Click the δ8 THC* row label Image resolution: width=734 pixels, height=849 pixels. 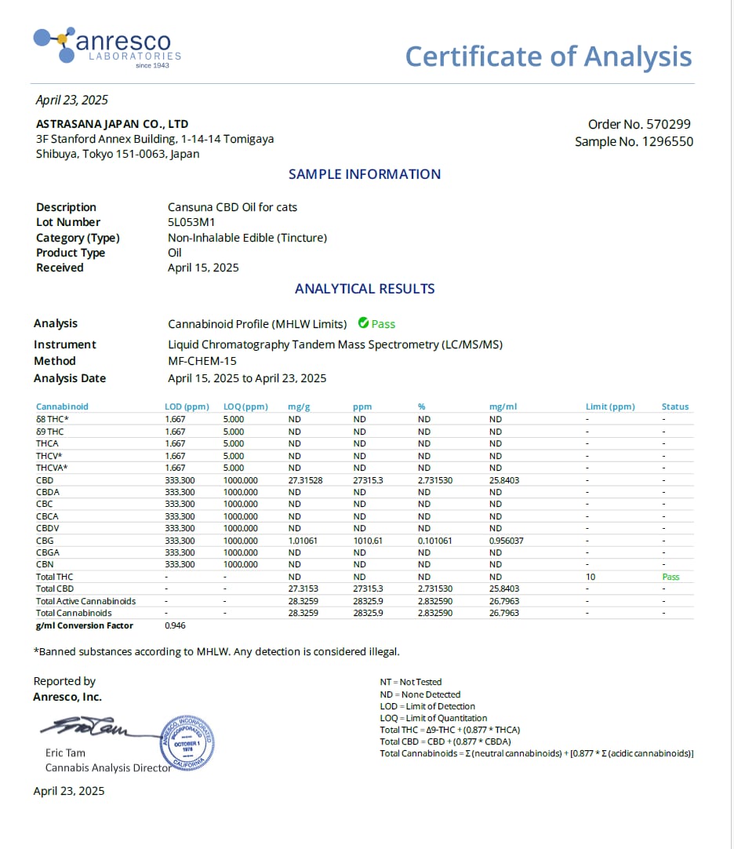click(52, 419)
